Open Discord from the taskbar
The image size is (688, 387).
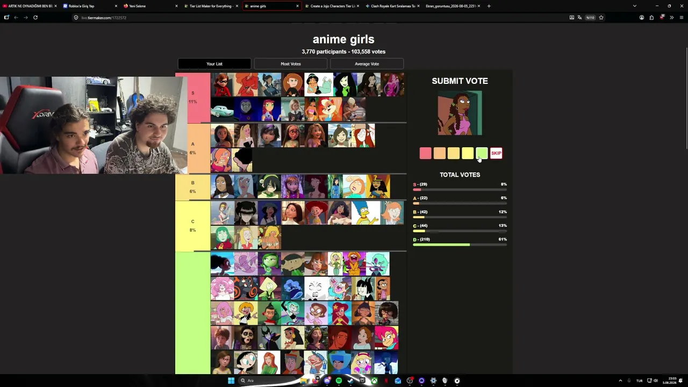tap(327, 381)
